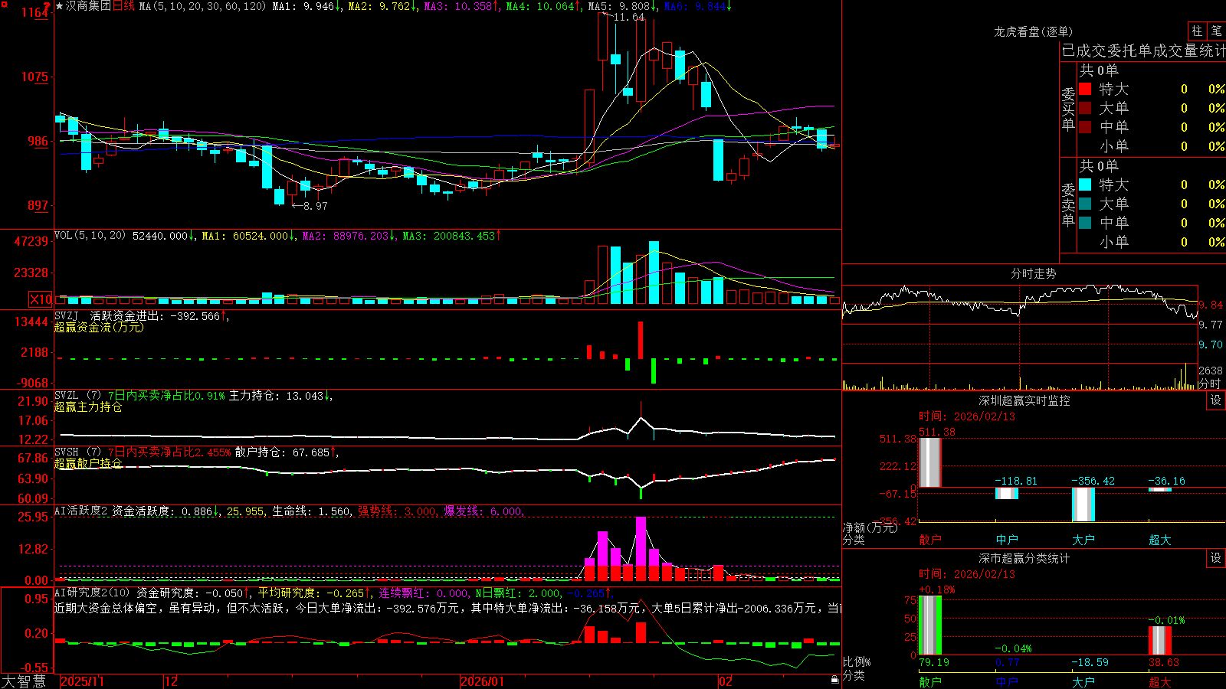Click the 活跃资金进出: -392.566 value
Screen dimensions: 1226x689
(x=159, y=315)
